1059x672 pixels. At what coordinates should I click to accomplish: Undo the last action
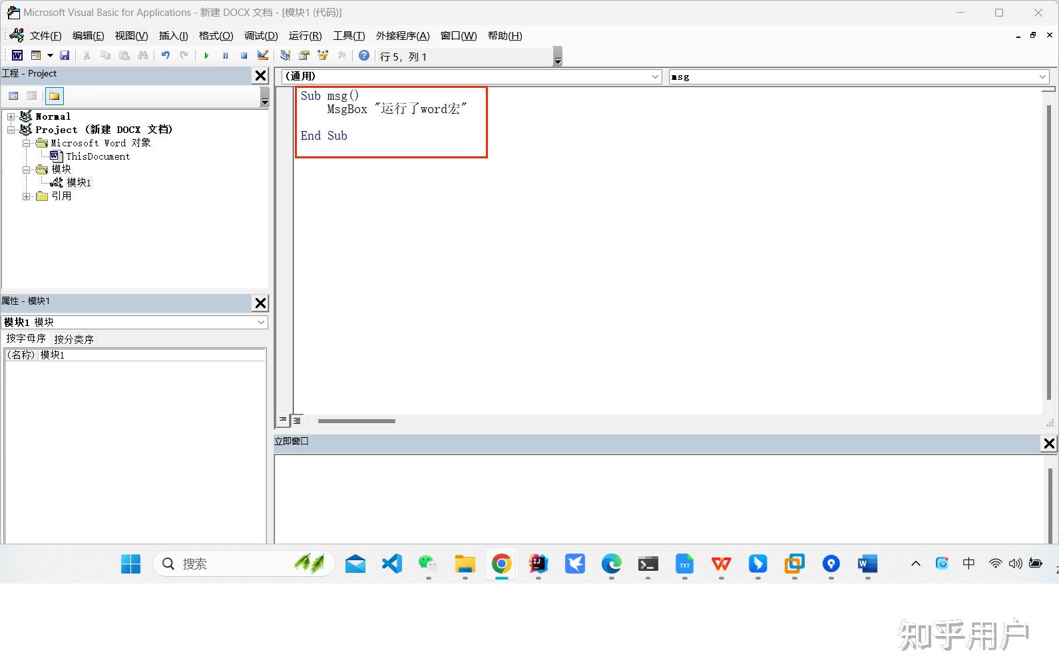165,56
